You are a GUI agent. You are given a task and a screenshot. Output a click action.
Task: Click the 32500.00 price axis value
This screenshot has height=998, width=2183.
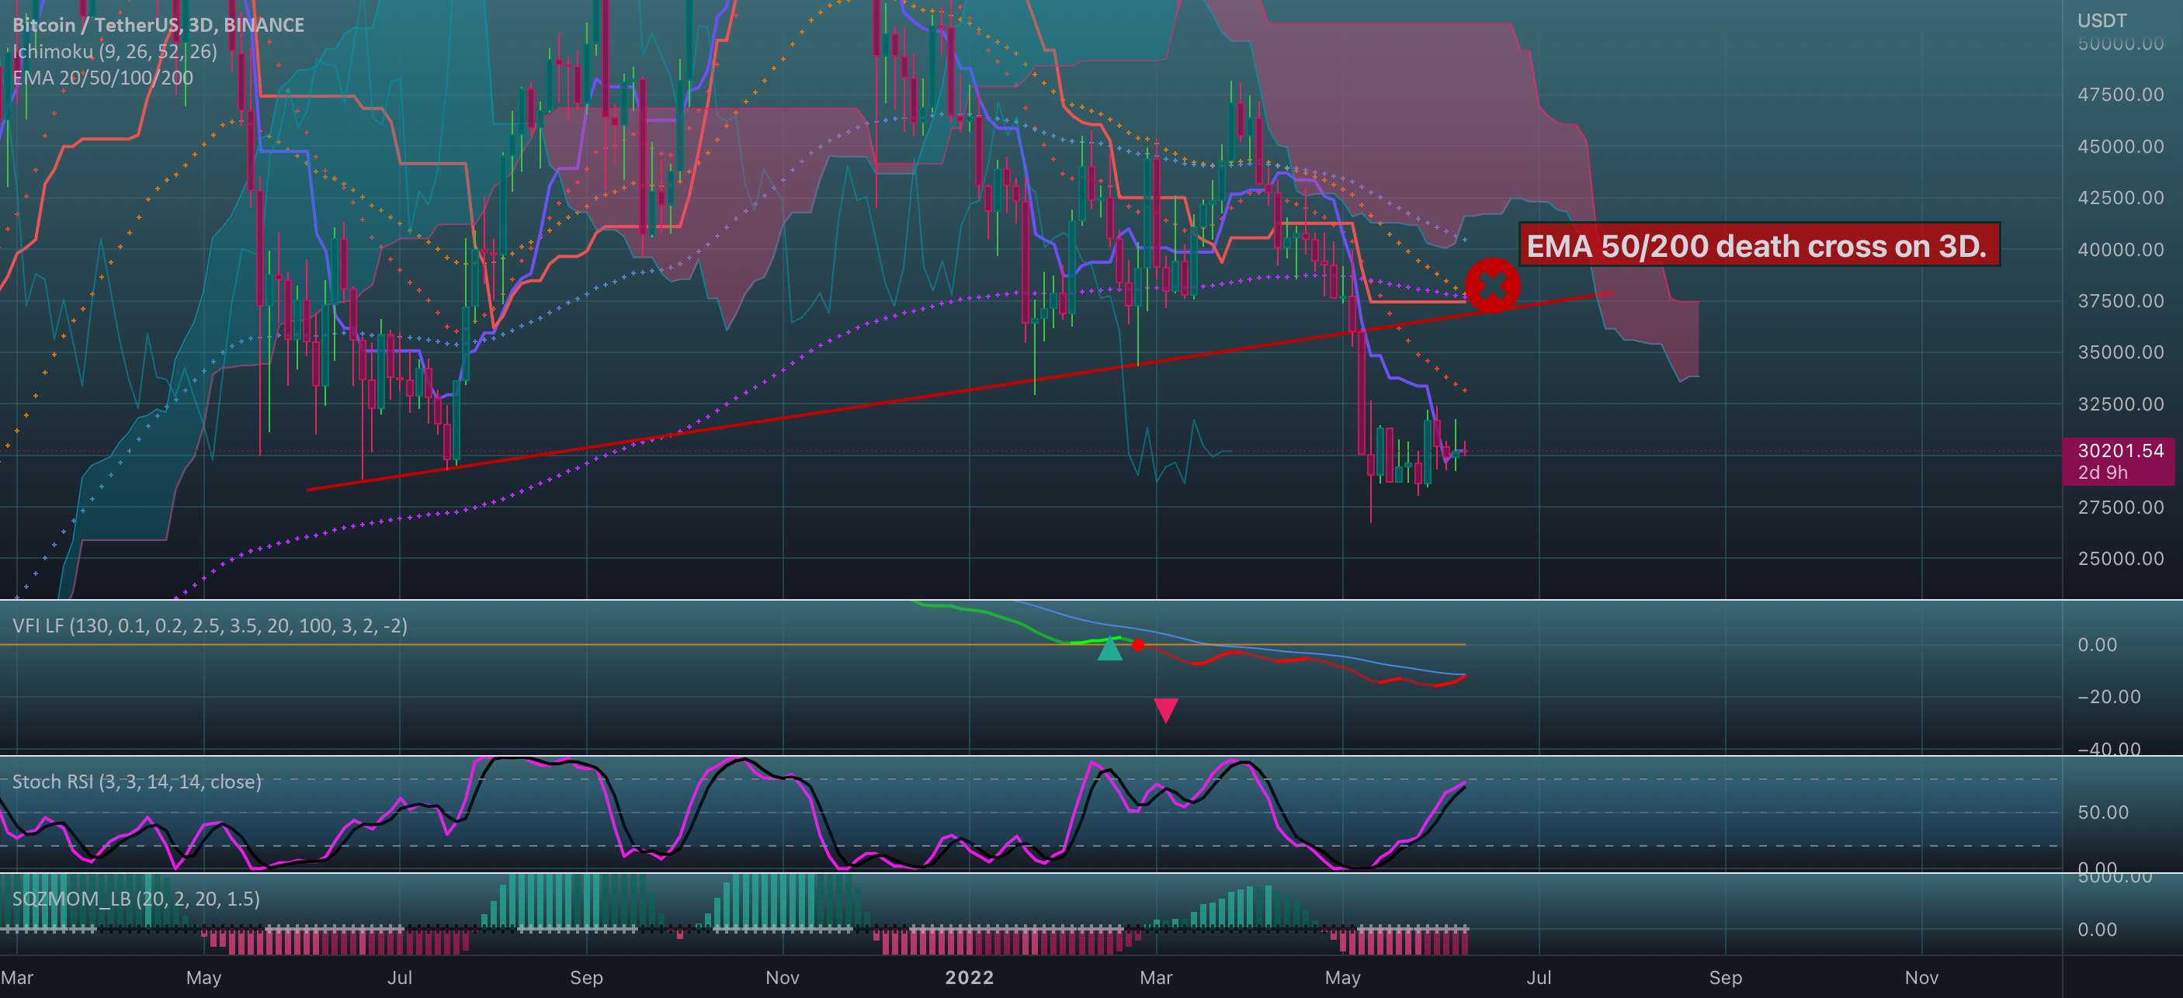click(x=2120, y=404)
